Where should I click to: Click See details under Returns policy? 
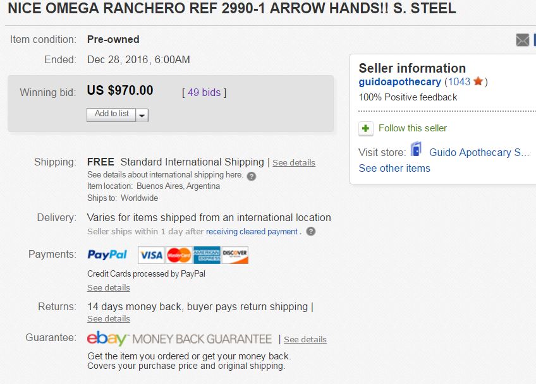click(x=109, y=318)
